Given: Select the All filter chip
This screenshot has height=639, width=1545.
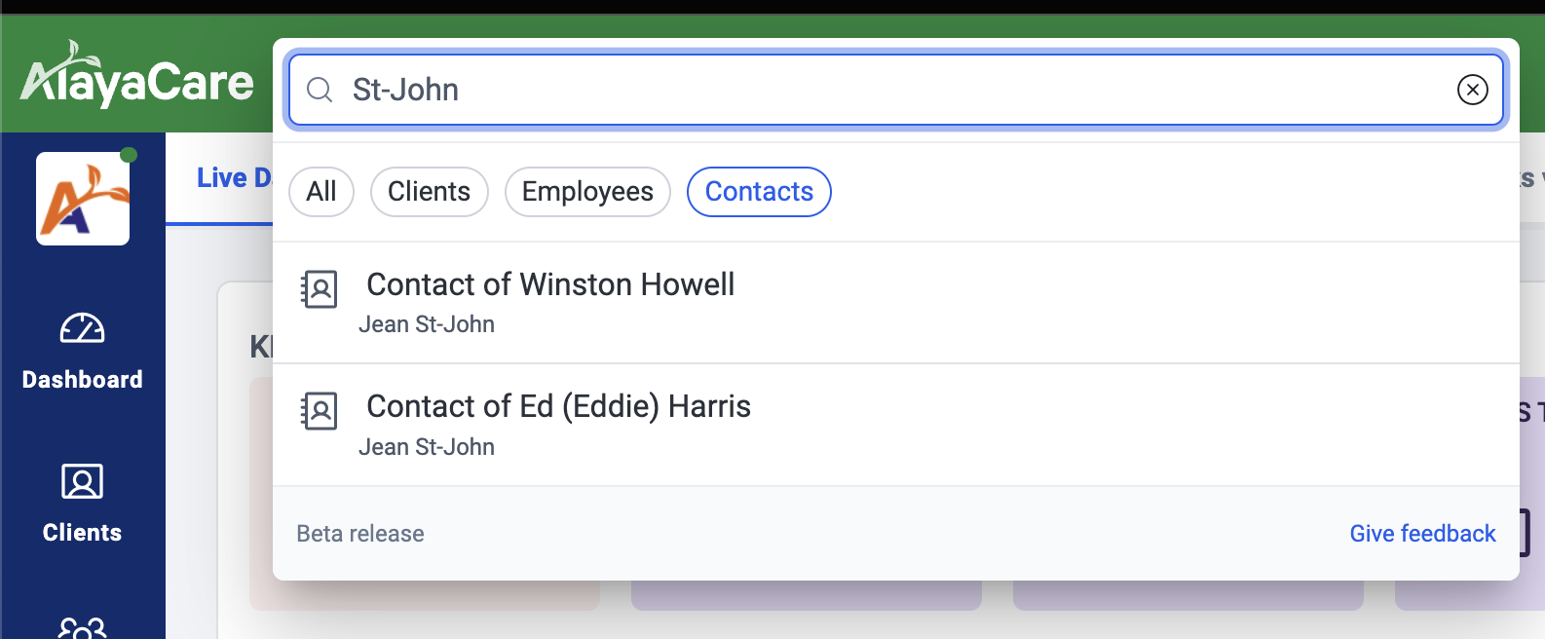Looking at the screenshot, I should tap(321, 192).
